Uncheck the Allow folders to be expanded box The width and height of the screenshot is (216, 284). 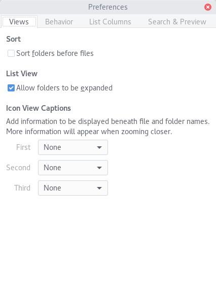point(11,88)
